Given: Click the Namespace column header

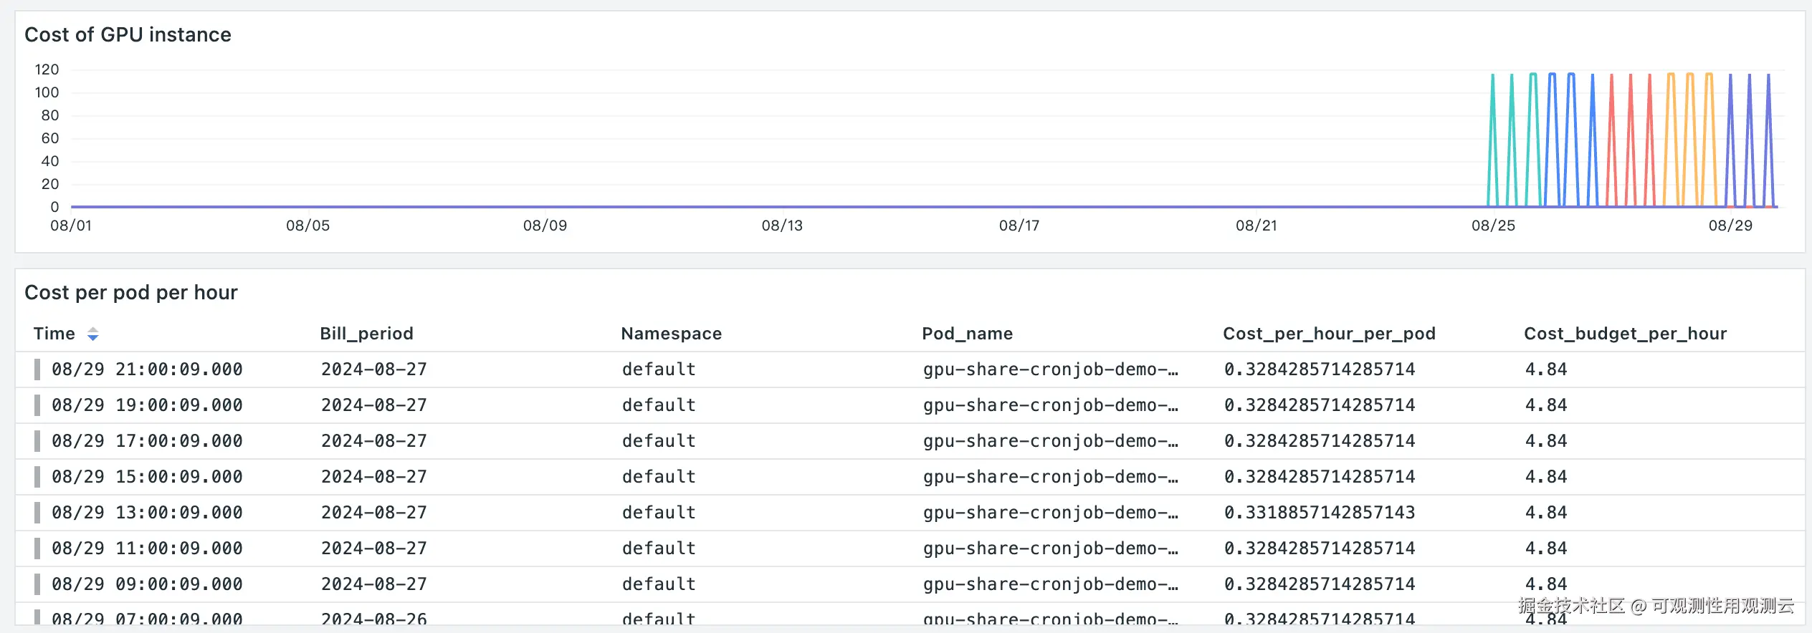Looking at the screenshot, I should coord(671,334).
